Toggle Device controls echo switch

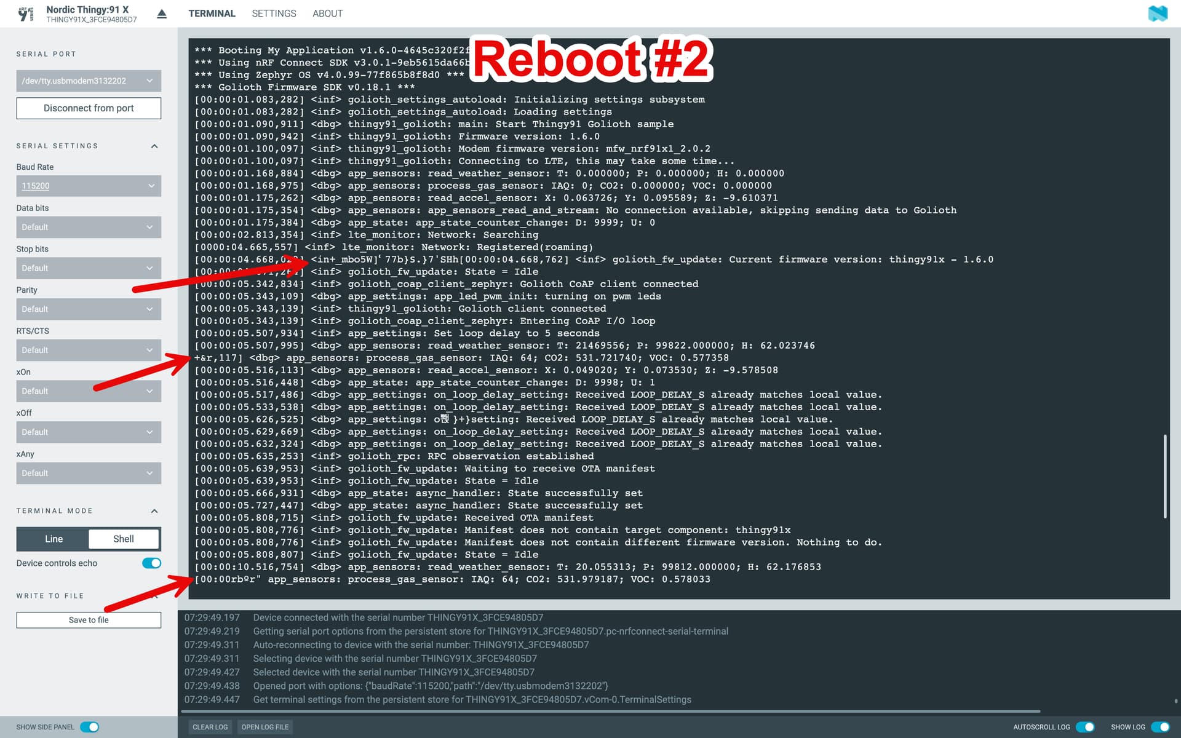coord(151,563)
